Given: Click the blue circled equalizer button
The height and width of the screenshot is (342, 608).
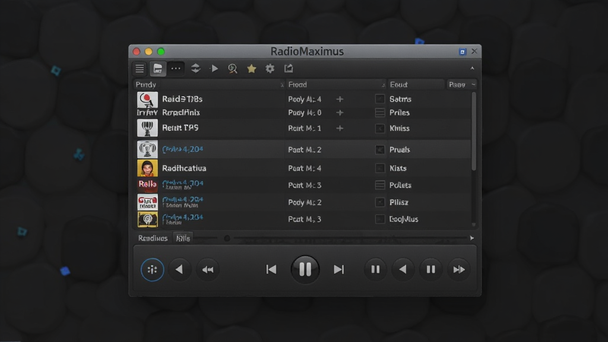Looking at the screenshot, I should (153, 270).
